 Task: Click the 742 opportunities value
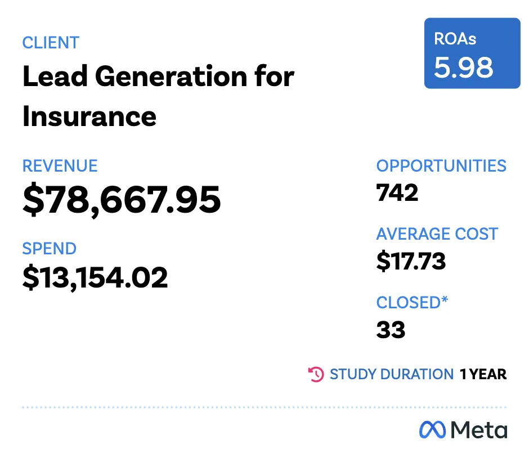397,194
